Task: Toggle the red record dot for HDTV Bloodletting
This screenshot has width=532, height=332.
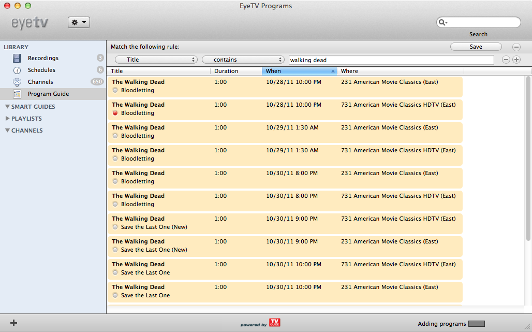Action: (115, 113)
